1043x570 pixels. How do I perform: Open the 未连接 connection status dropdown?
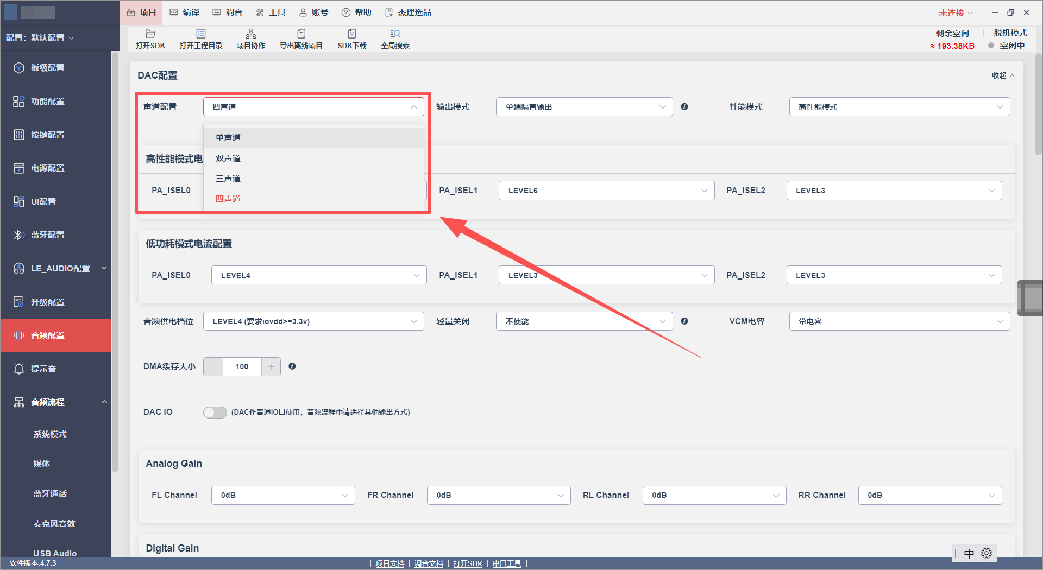(x=956, y=12)
